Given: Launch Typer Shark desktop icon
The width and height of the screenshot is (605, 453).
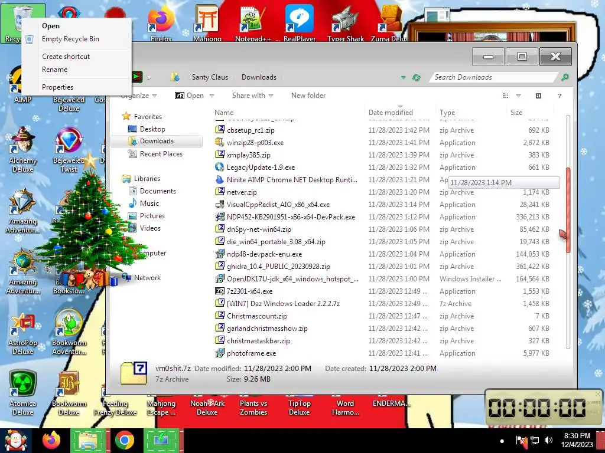Looking at the screenshot, I should (346, 22).
